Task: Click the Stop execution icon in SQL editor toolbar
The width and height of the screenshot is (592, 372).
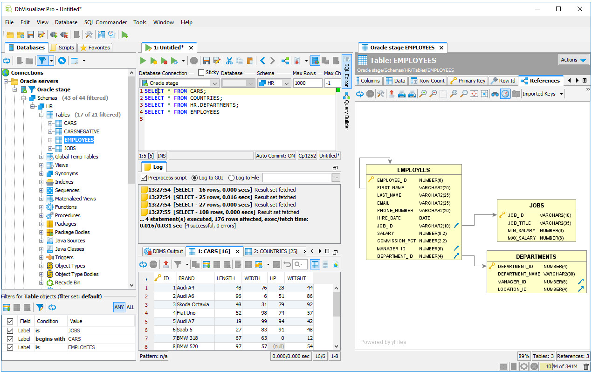Action: (194, 61)
